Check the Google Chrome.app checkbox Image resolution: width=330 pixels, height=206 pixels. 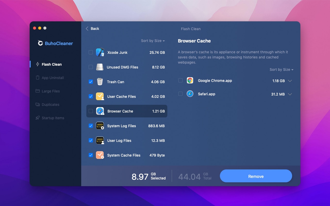pyautogui.click(x=180, y=81)
